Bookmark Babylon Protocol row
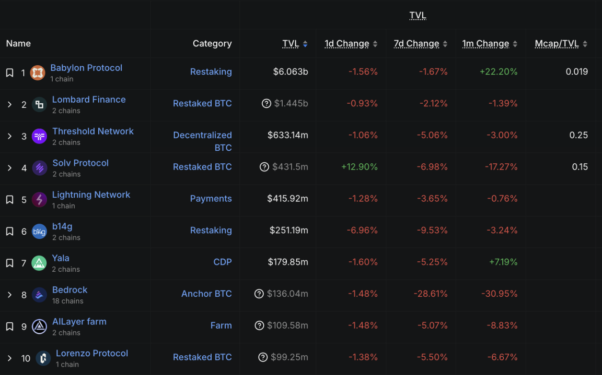Screen dimensions: 602x375 click(9, 73)
